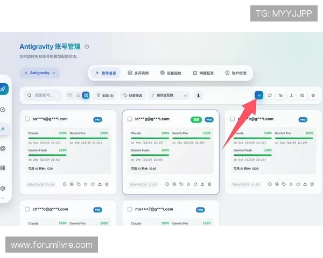
Task: Delete the account dated 2026/03/29 11:53
Action: click(312, 184)
